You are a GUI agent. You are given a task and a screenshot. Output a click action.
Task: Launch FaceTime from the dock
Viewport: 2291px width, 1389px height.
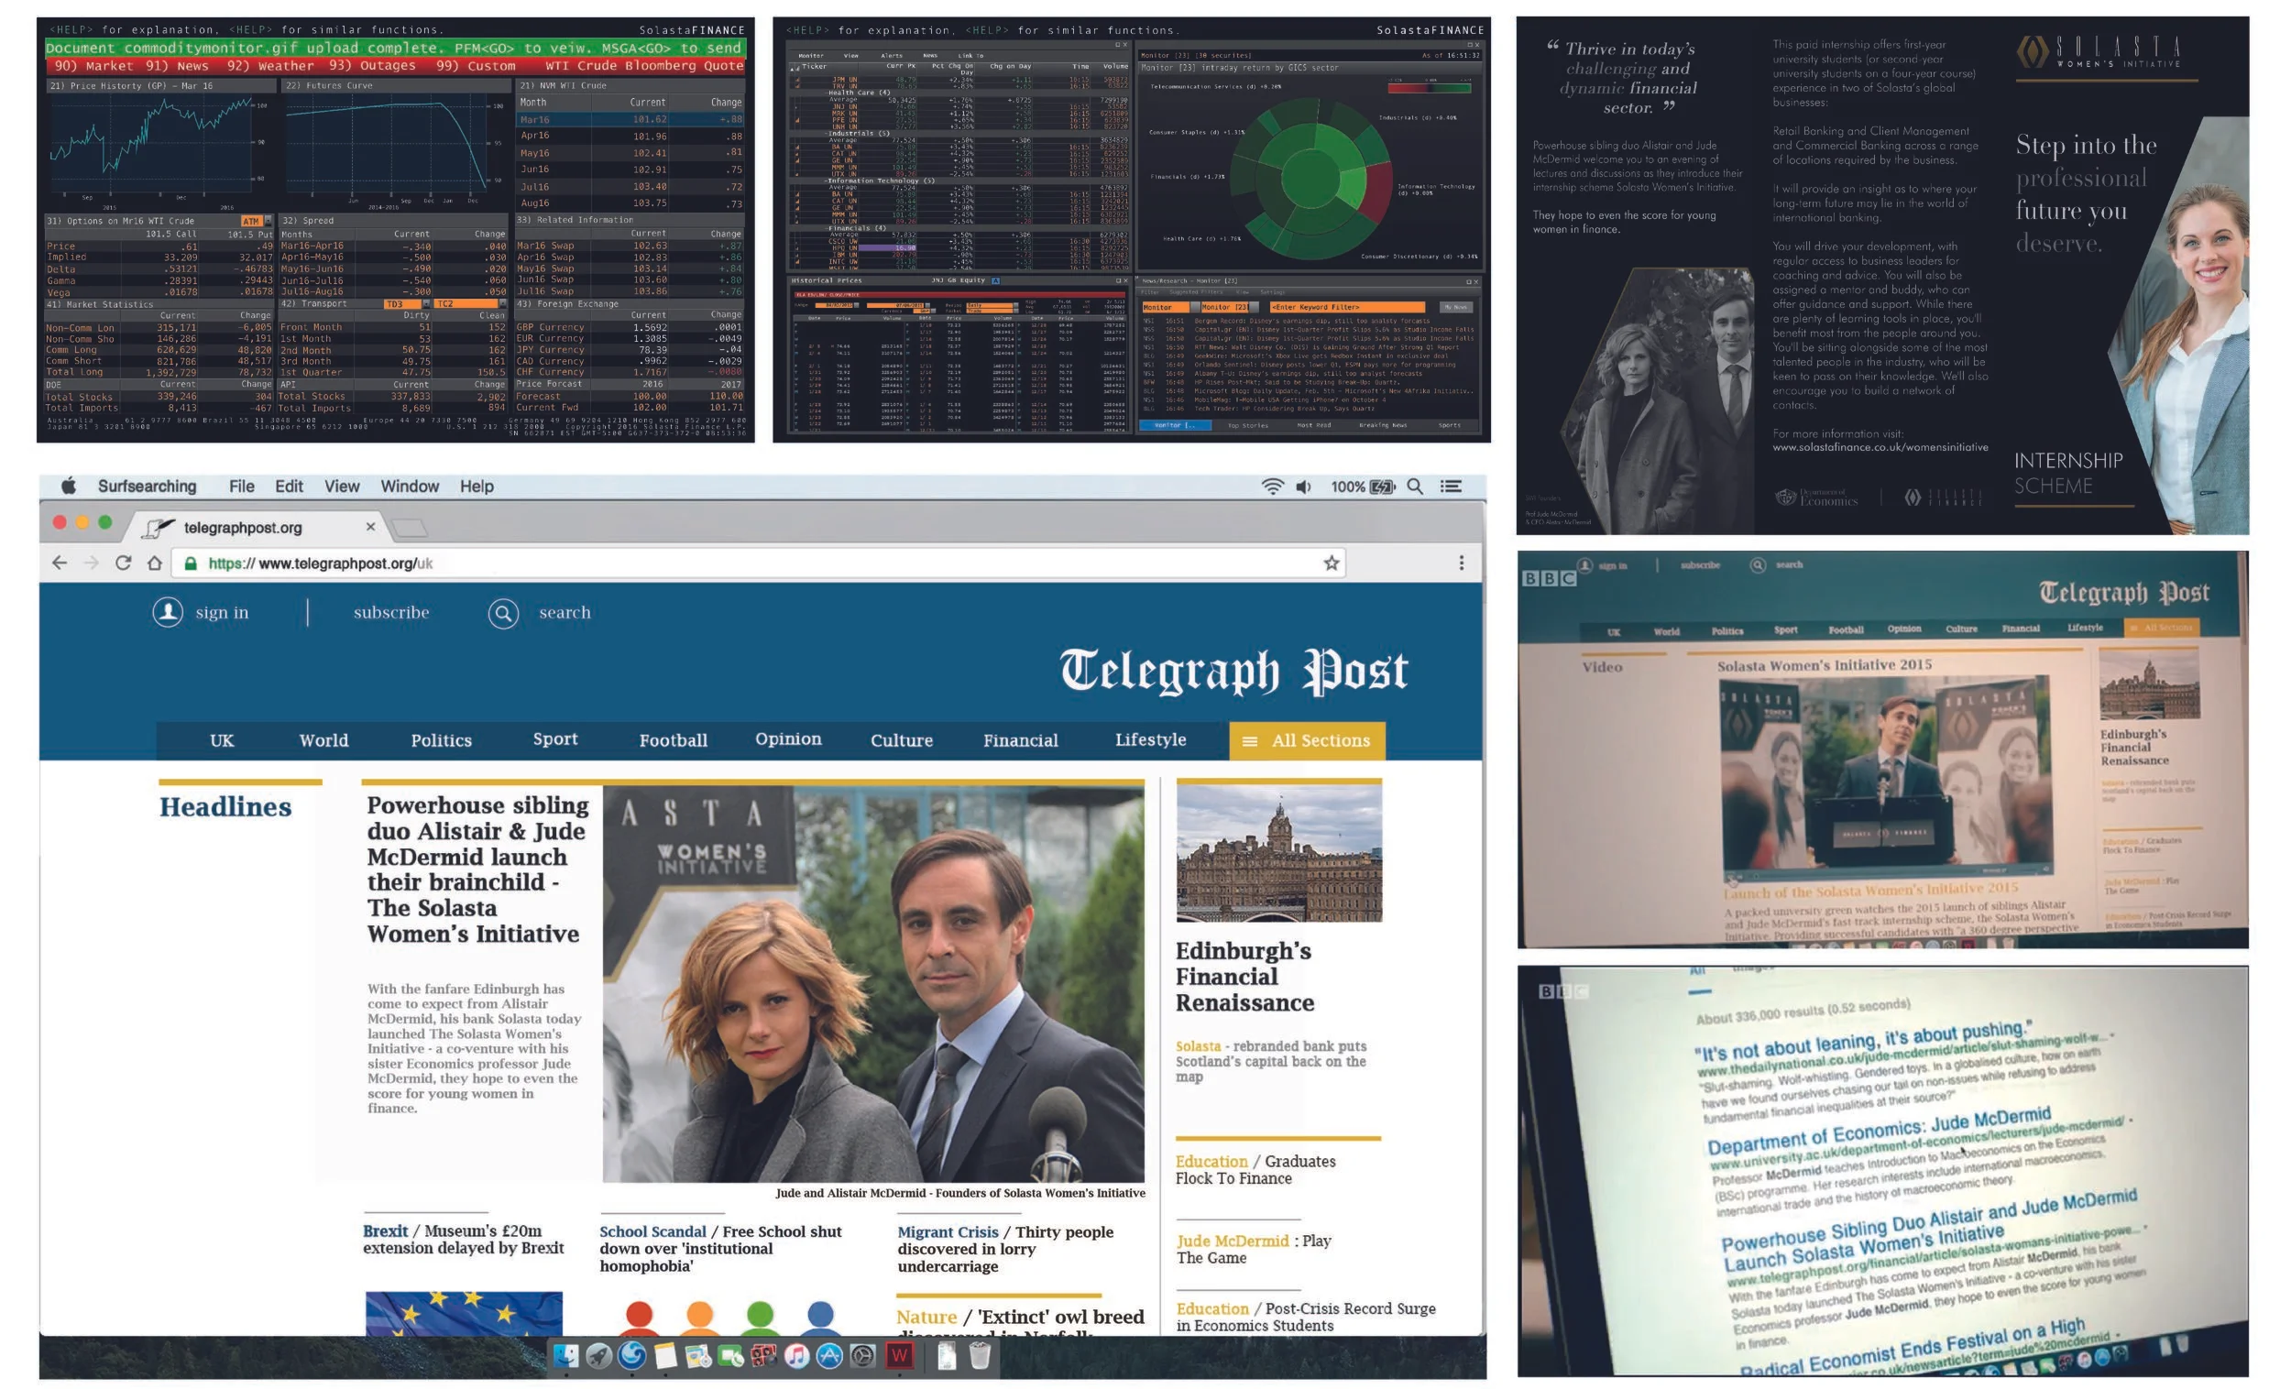(x=731, y=1356)
